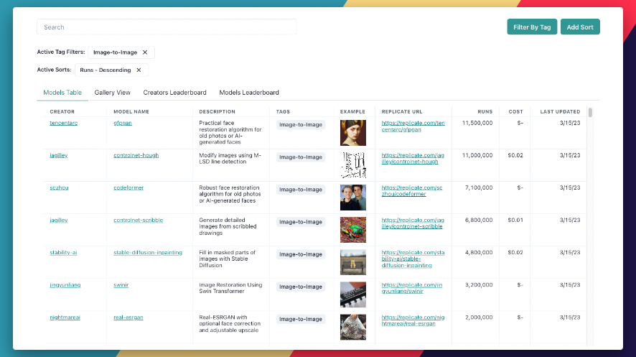Open the Models Leaderboard tab
Viewport: 636px width, 357px height.
pos(249,93)
